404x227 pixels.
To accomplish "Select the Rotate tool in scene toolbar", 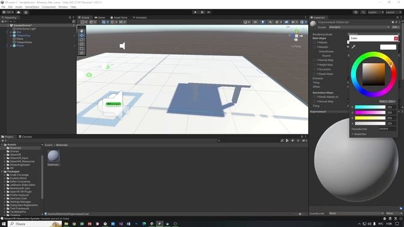I will (81, 40).
